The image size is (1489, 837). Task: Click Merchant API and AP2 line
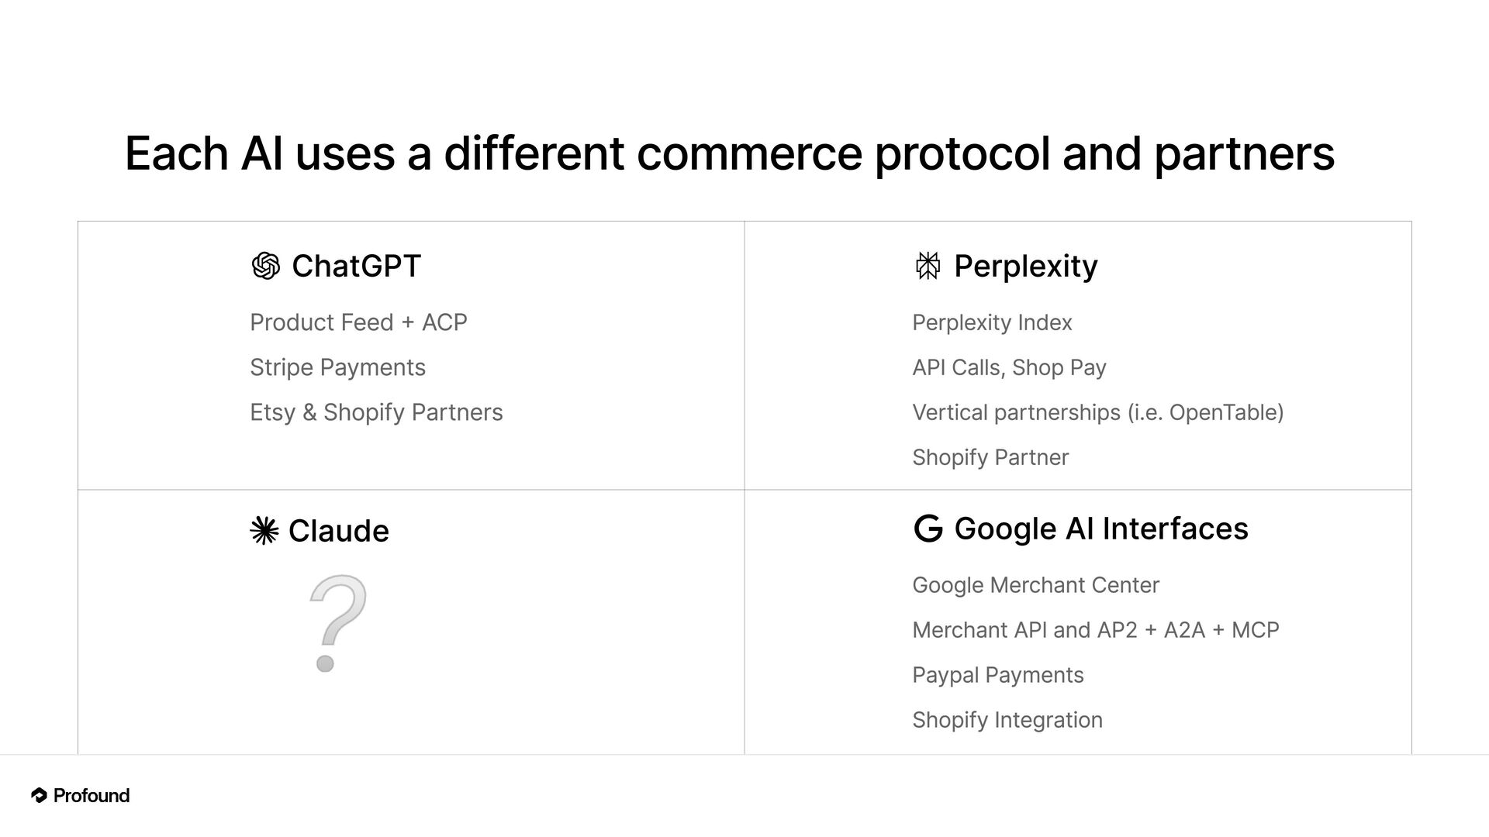(1095, 630)
